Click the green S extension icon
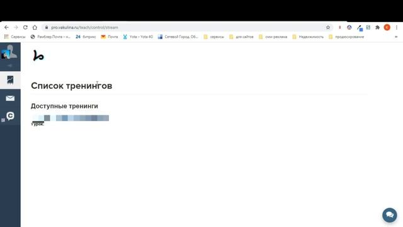 (x=368, y=27)
